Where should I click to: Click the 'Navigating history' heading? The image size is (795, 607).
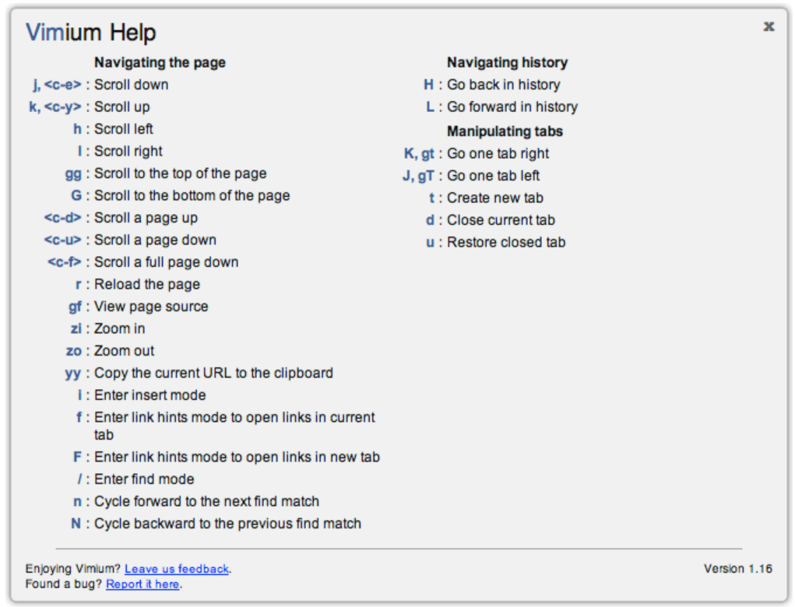(x=507, y=63)
